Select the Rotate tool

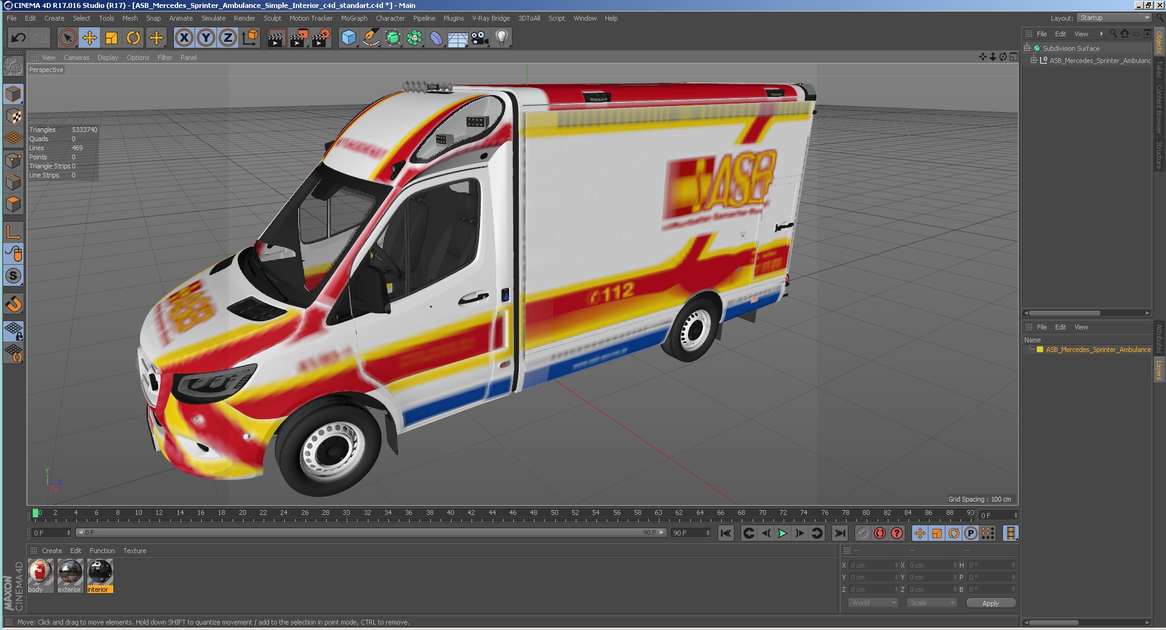133,38
